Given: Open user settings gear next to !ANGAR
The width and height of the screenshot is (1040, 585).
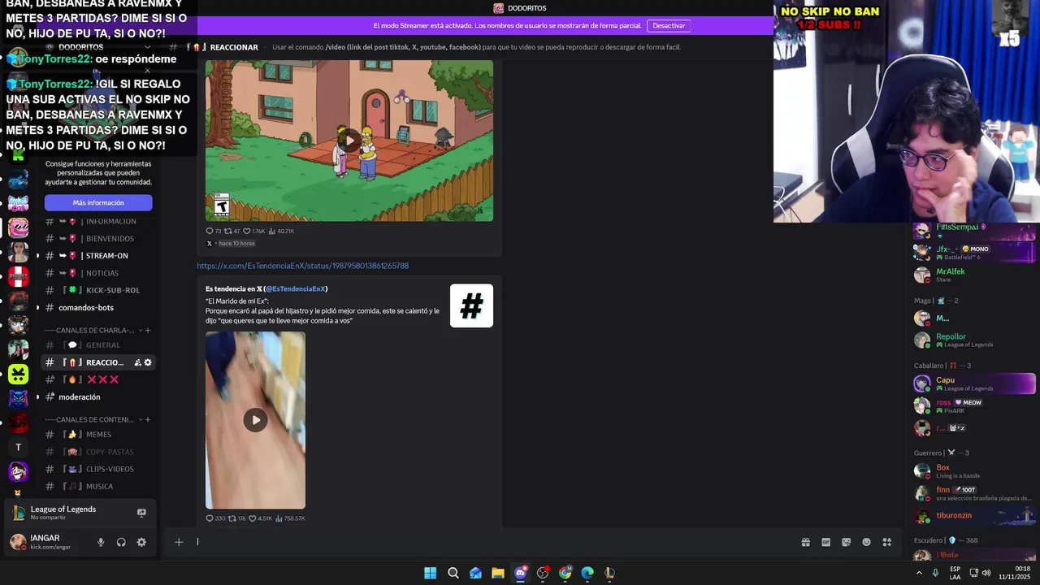Looking at the screenshot, I should 141,542.
